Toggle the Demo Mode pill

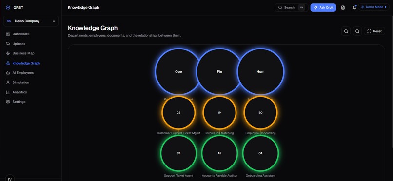point(373,7)
